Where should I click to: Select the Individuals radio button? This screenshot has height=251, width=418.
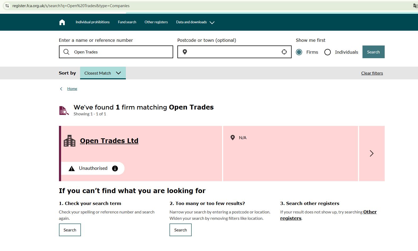(x=328, y=52)
